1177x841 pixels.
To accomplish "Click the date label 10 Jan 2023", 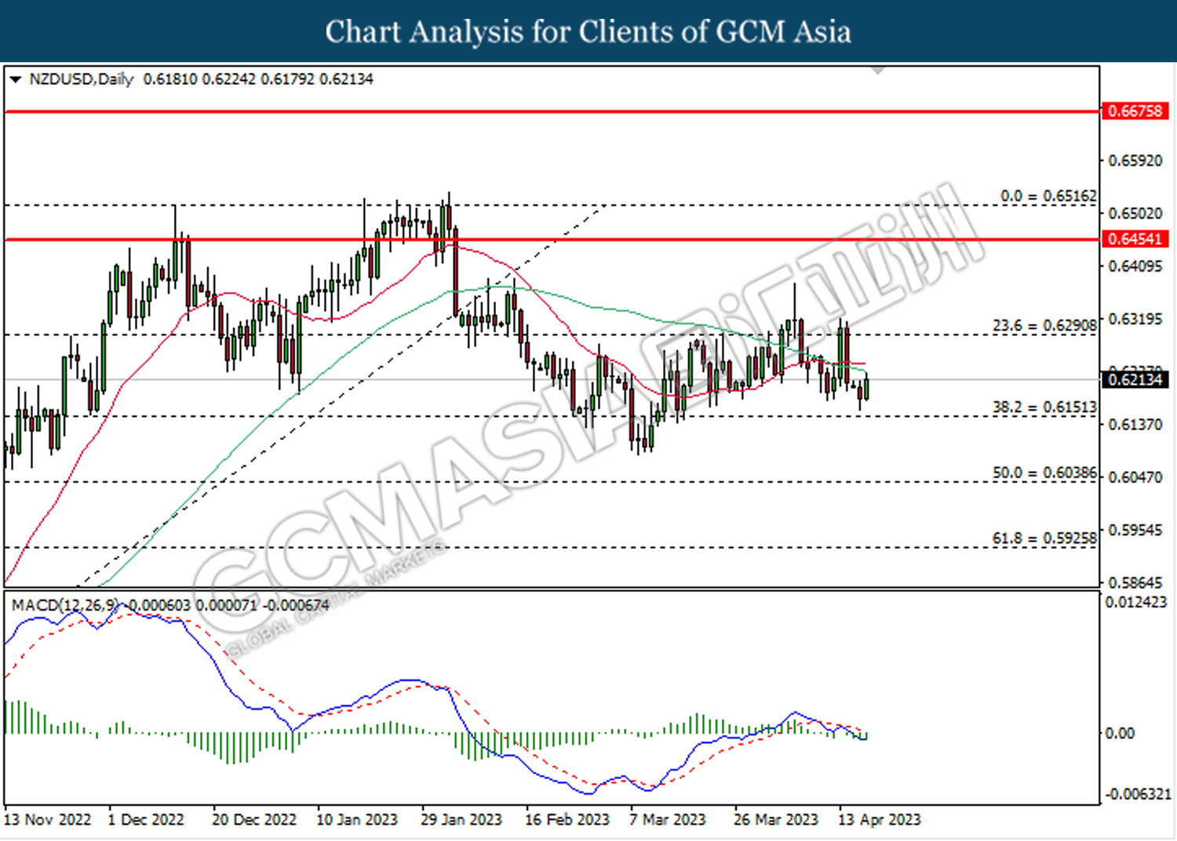I will point(357,820).
